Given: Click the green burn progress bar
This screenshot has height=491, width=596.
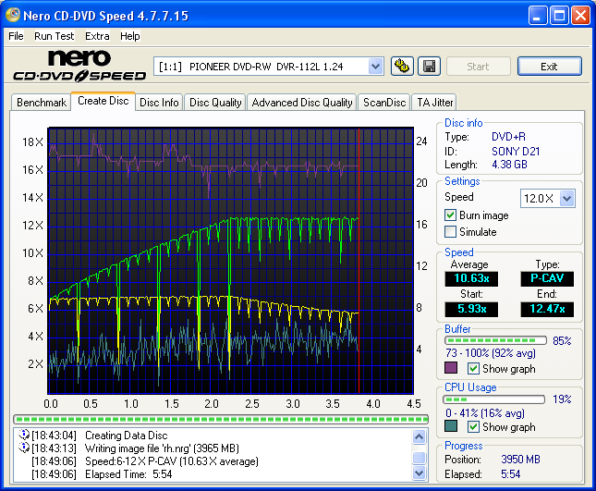Looking at the screenshot, I should [221, 419].
